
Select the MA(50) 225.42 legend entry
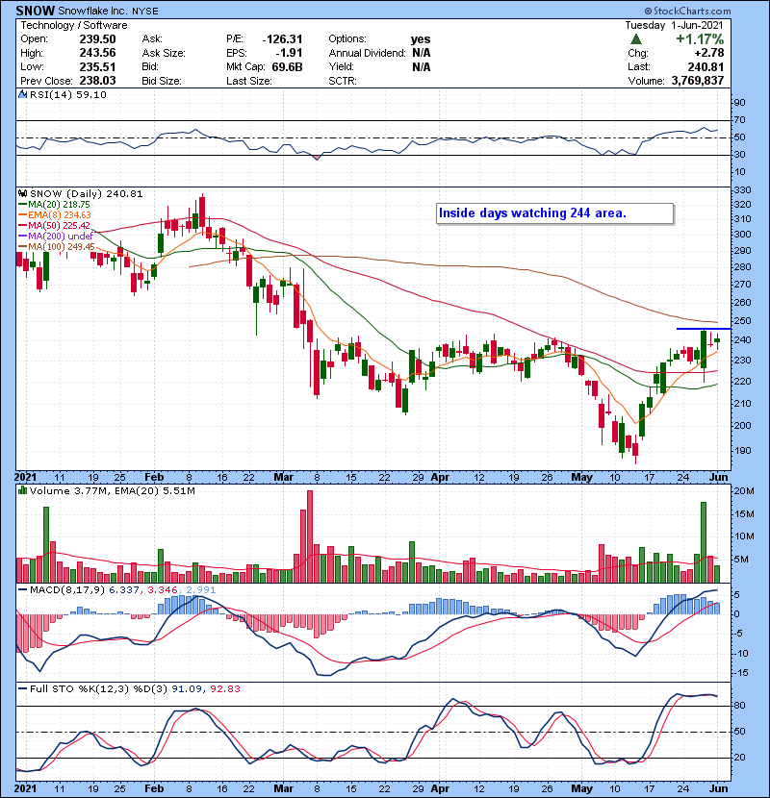pos(55,225)
